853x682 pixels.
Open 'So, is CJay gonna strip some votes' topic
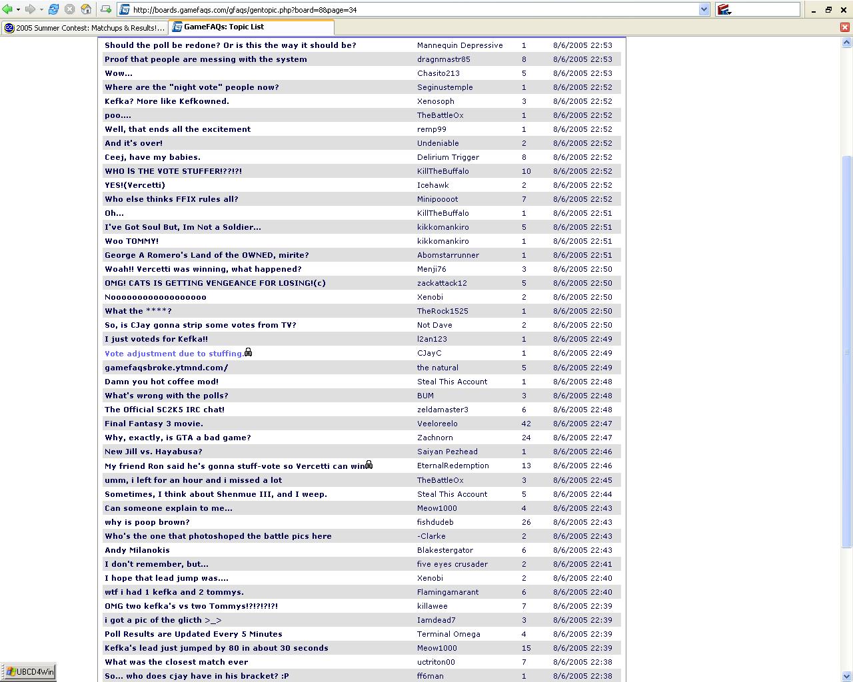(x=201, y=325)
